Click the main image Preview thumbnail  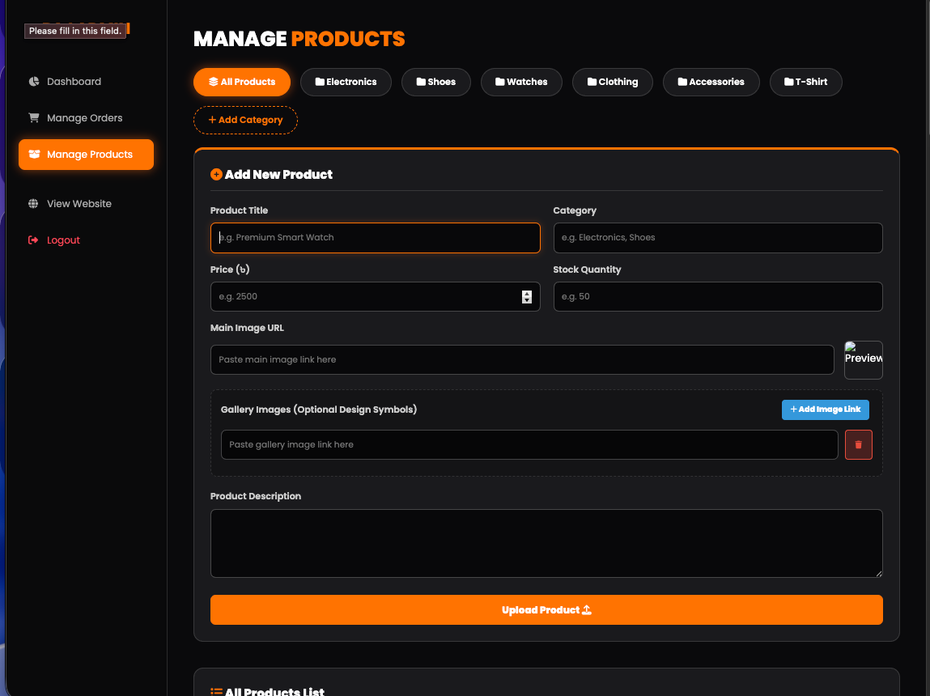864,360
